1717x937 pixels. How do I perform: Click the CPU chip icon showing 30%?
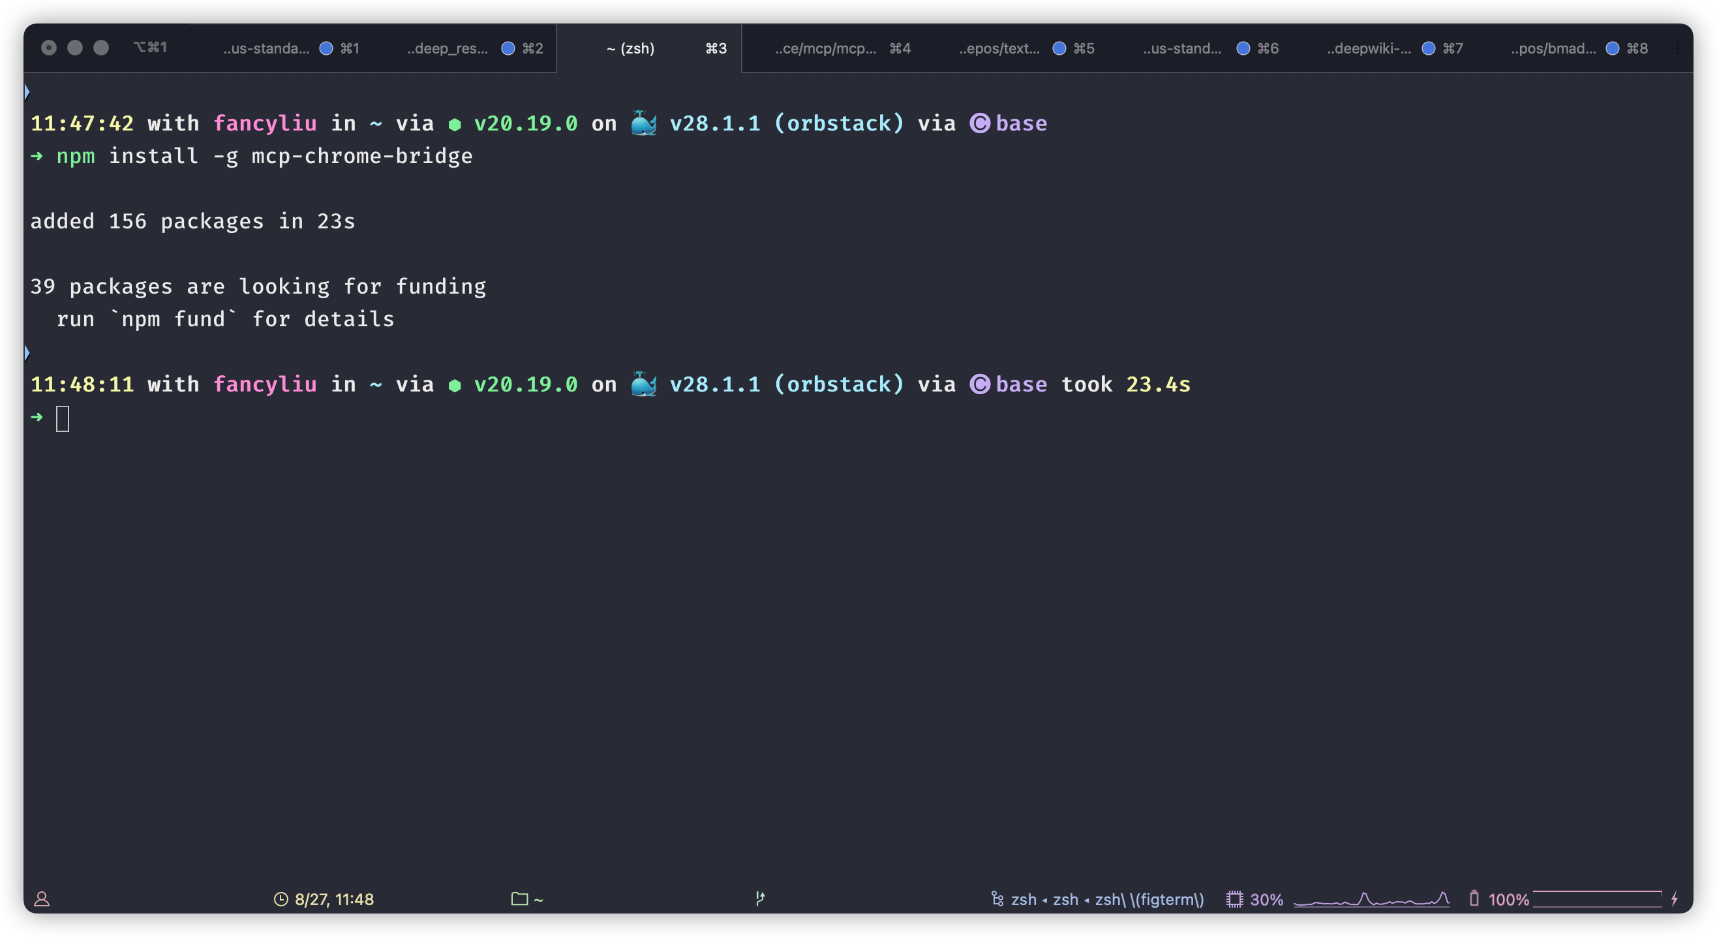[1234, 899]
